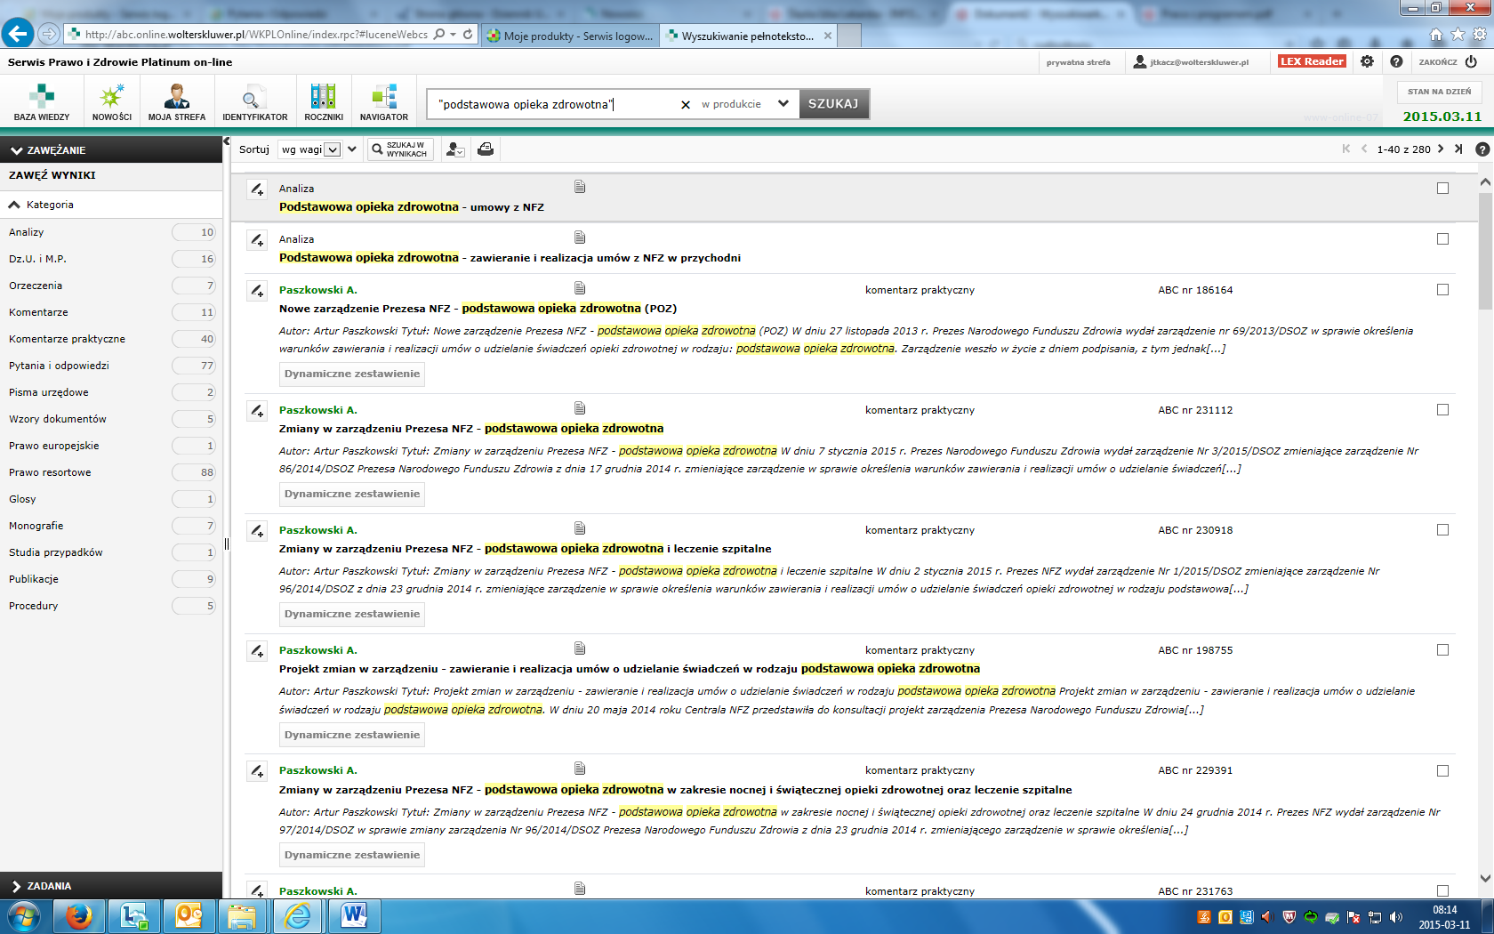Open LEX Reader link

click(x=1312, y=61)
